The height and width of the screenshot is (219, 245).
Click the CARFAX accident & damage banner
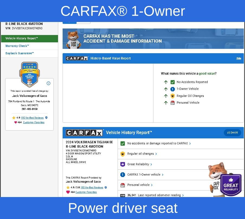coord(153,39)
